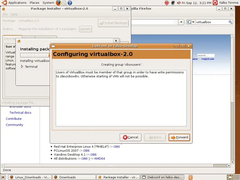Expand the Terminal section in the installing dialog
The image size is (240, 180).
pos(22,67)
